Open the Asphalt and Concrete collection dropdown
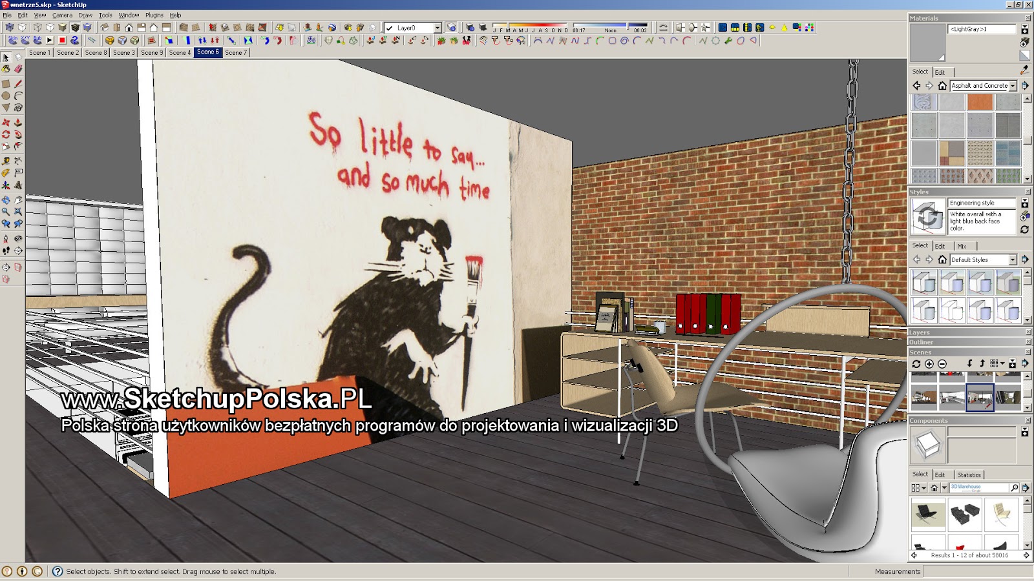 click(x=1013, y=86)
